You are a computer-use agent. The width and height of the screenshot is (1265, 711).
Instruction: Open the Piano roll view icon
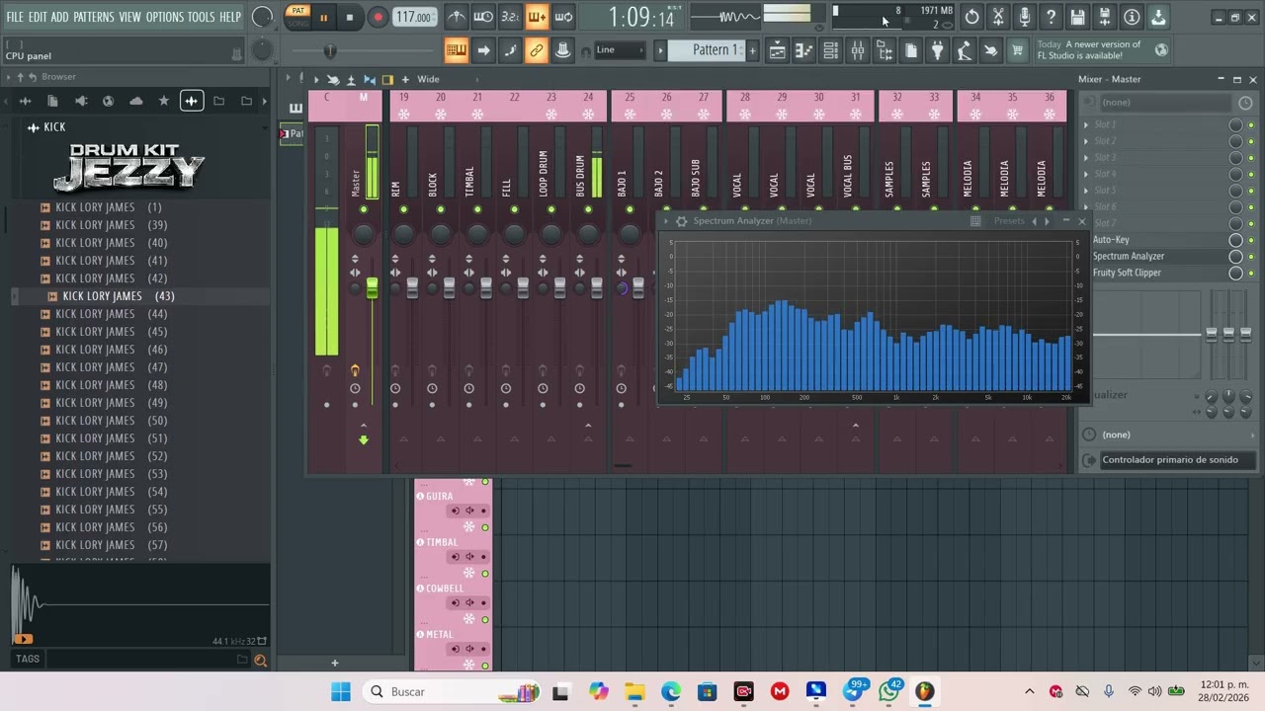coord(804,50)
